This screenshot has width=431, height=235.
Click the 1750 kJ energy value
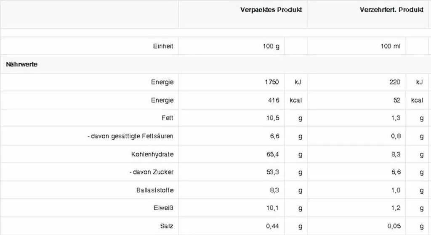click(272, 82)
